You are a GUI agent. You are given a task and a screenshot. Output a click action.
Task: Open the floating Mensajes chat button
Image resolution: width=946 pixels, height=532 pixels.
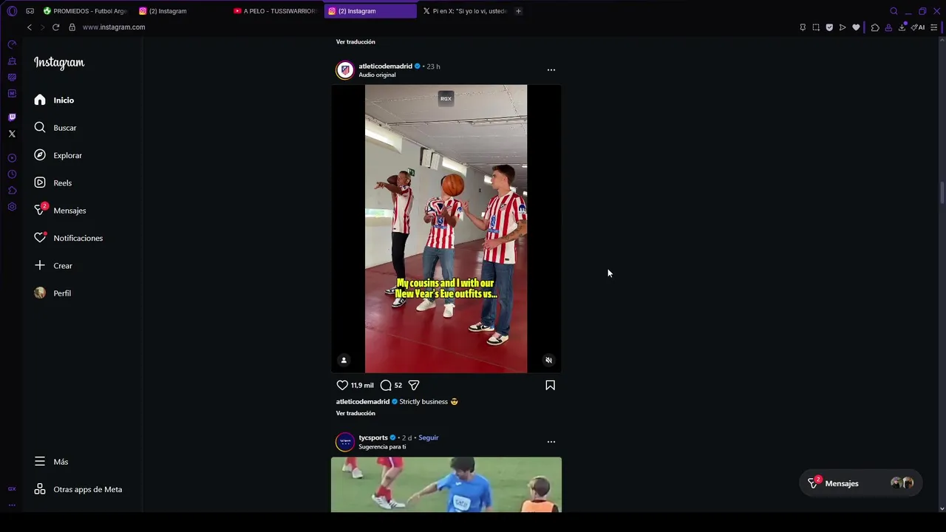tap(841, 483)
